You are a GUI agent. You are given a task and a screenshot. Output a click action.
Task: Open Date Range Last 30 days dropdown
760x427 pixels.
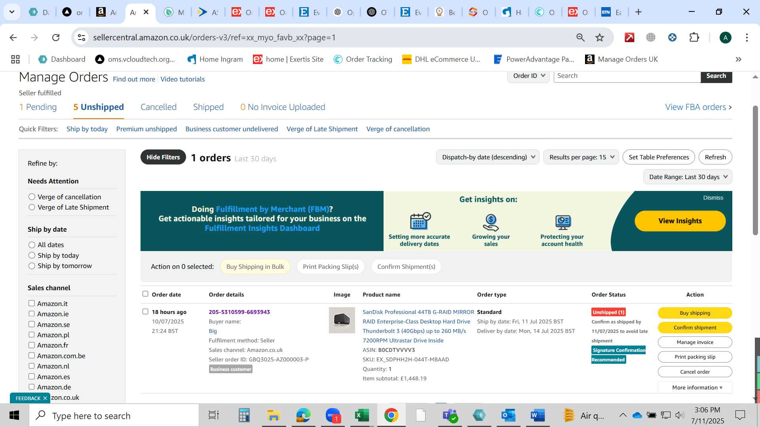pos(688,177)
